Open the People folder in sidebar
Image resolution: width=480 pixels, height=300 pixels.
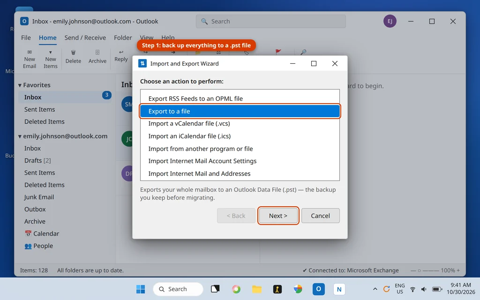(38, 246)
